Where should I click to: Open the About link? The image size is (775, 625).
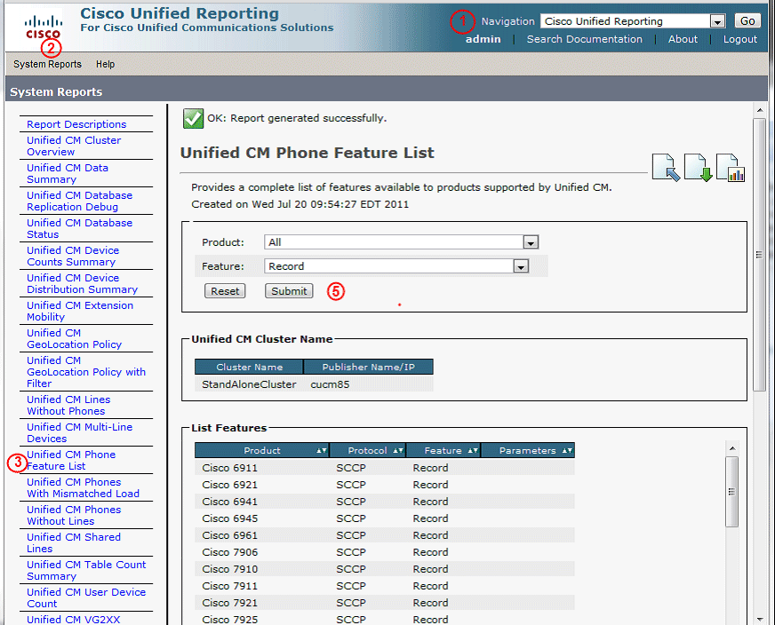tap(683, 39)
